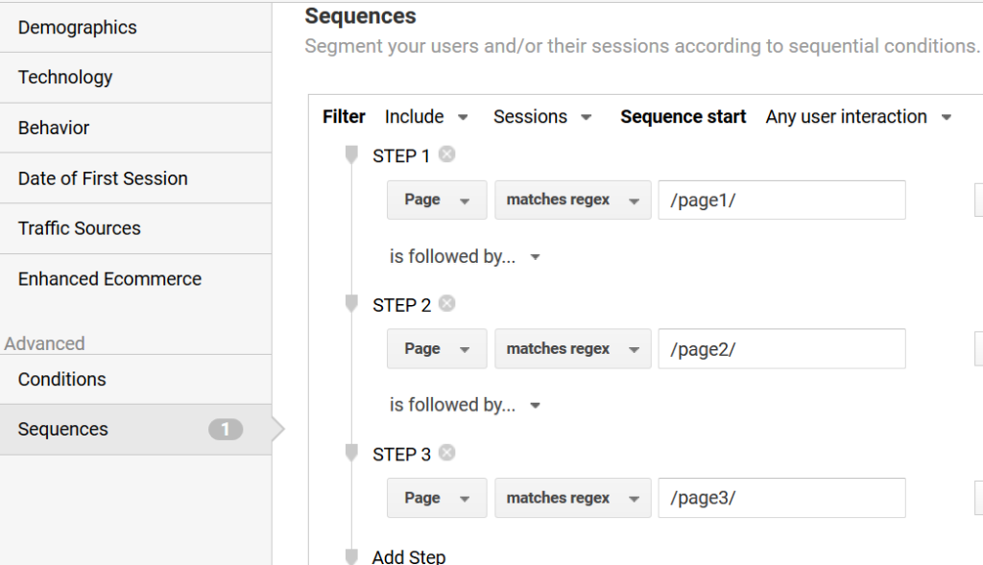Click the /page1/ regex input field
Viewport: 983px width, 565px height.
click(781, 200)
